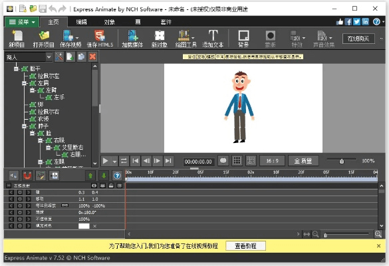Toggle the canvas grid overlay
389x266 pixels.
(237, 160)
